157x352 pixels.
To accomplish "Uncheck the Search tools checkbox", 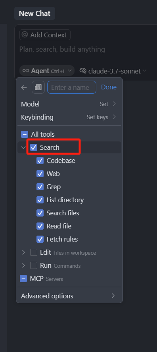I will coord(34,147).
